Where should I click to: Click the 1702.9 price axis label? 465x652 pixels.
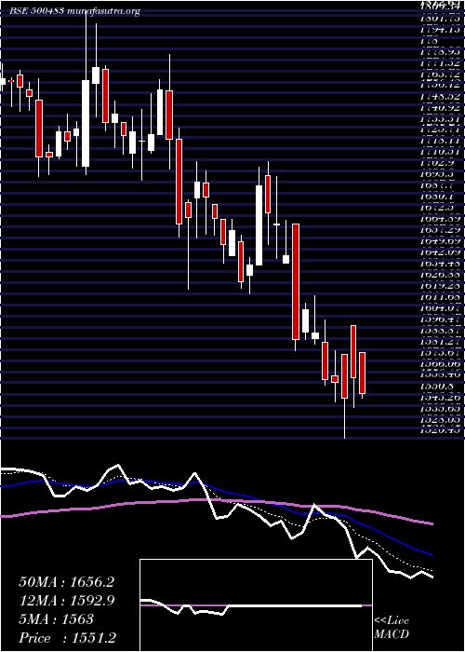tap(438, 163)
